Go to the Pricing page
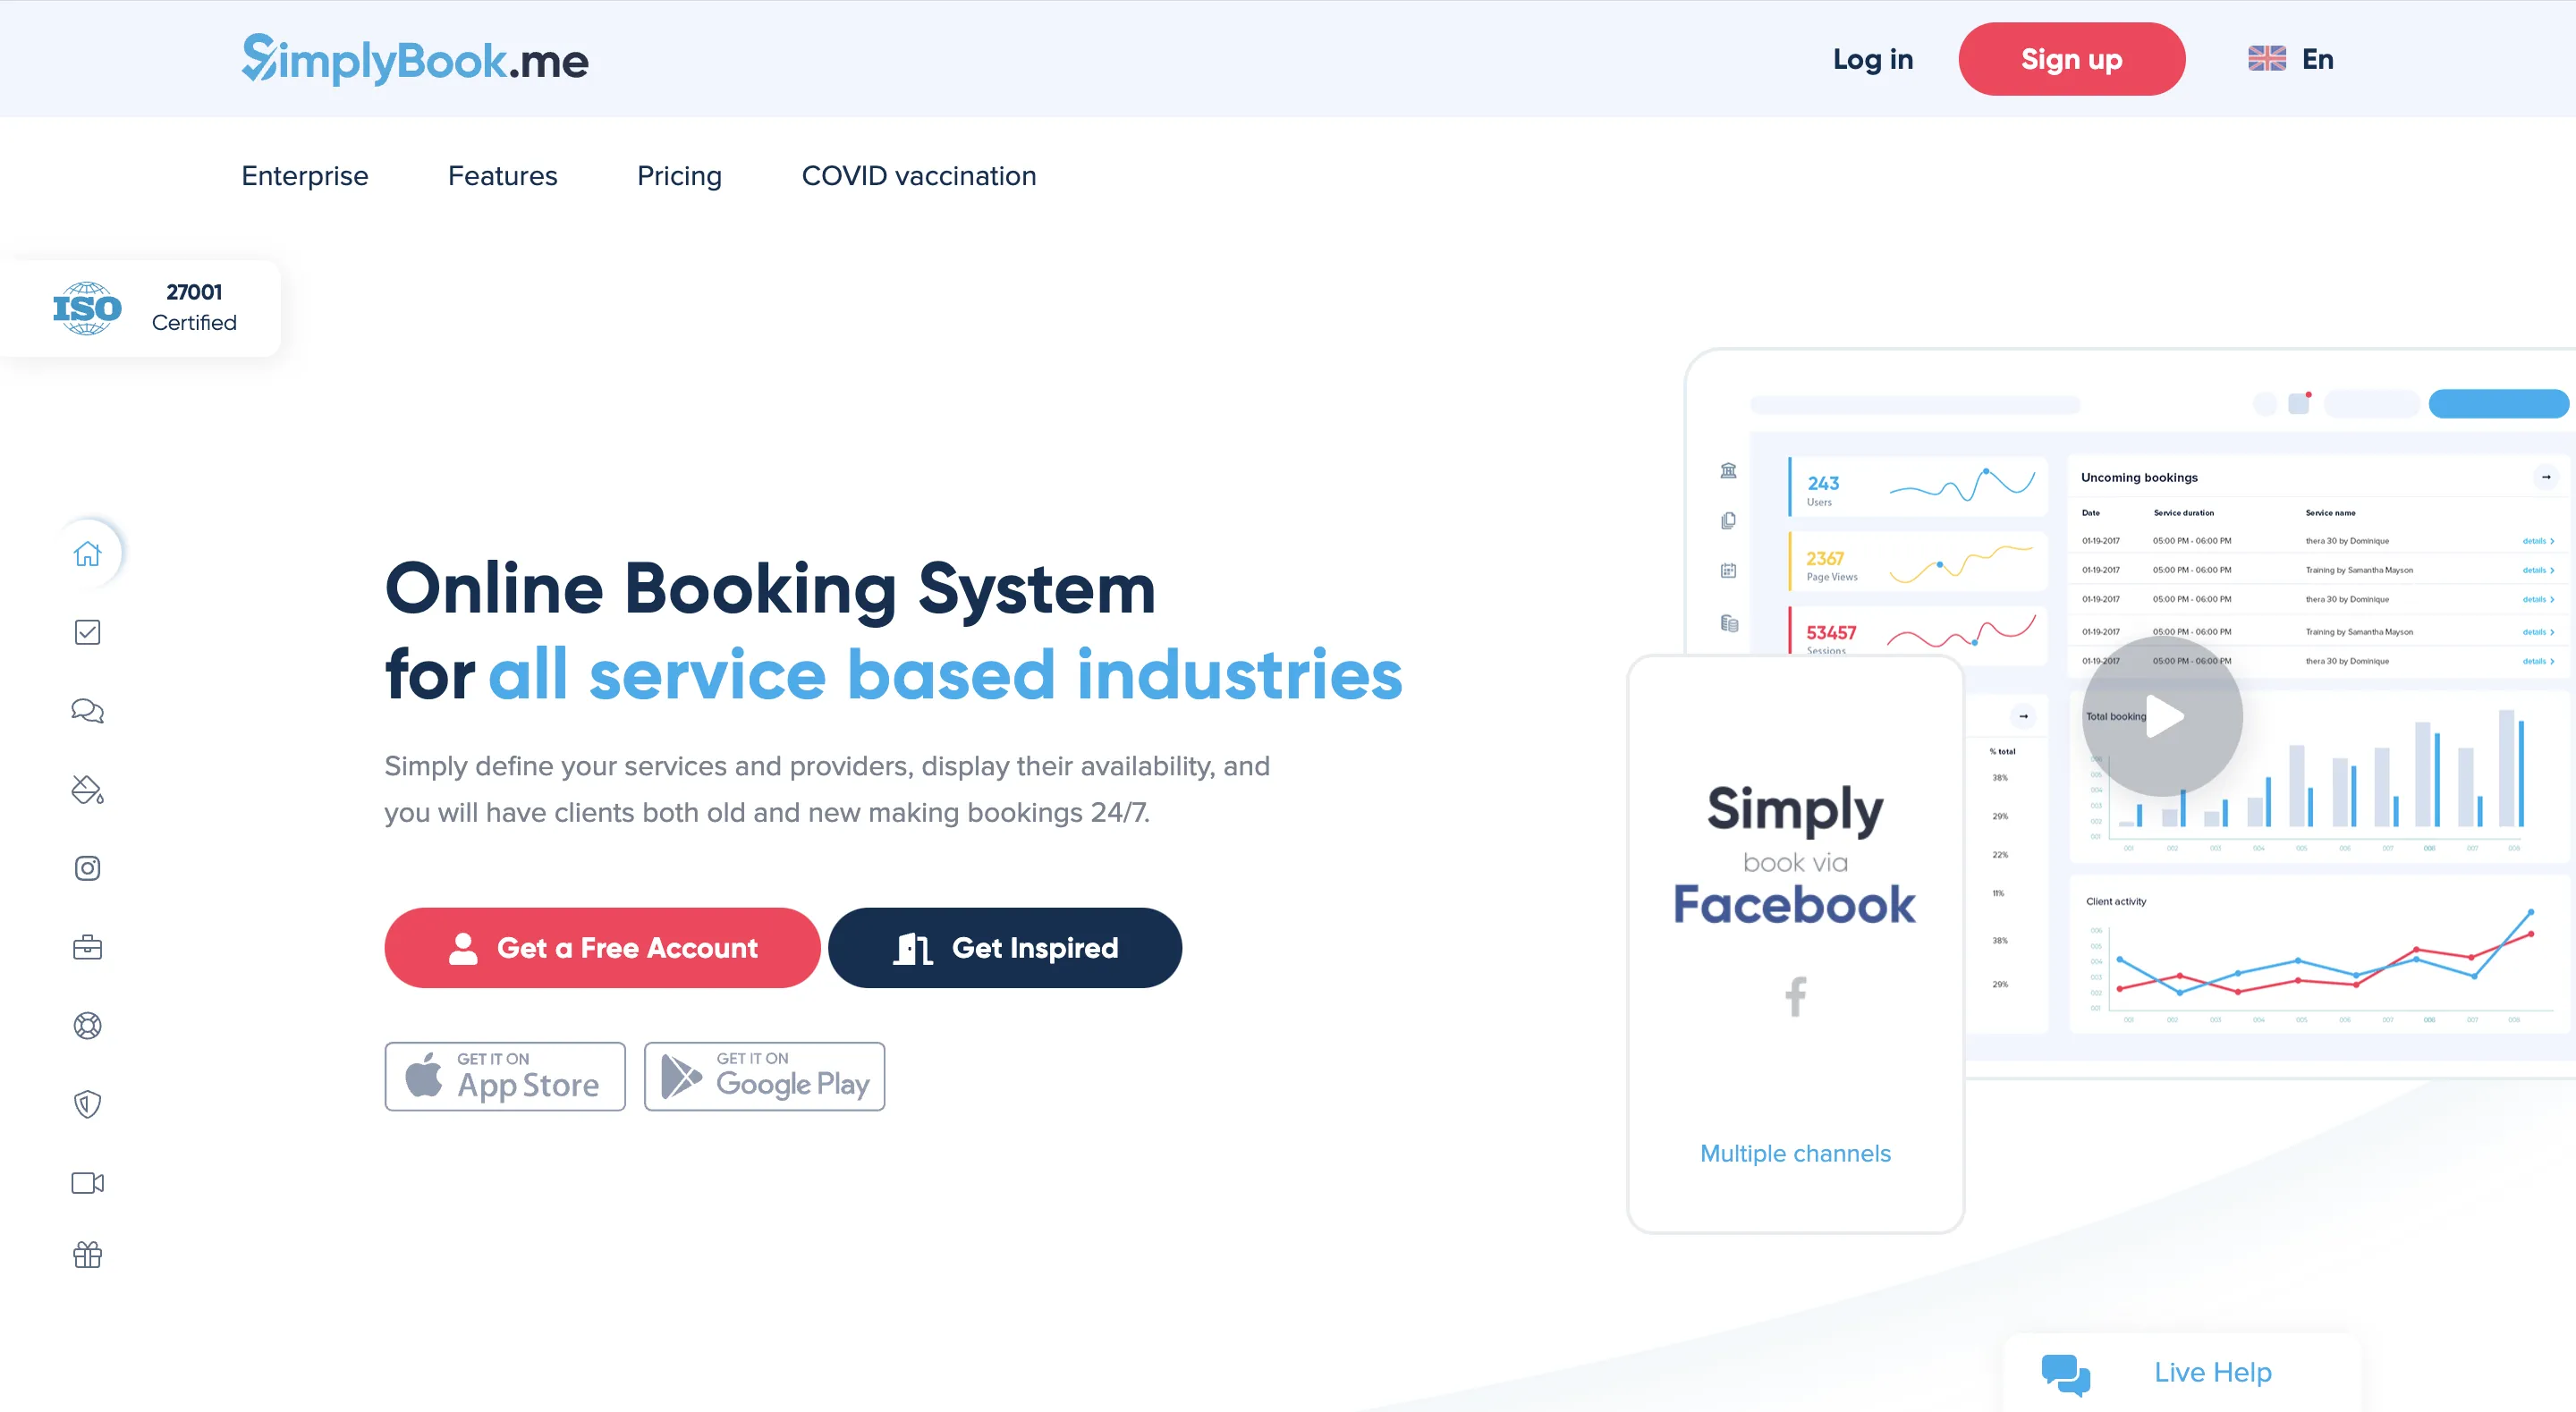Image resolution: width=2576 pixels, height=1412 pixels. [679, 176]
